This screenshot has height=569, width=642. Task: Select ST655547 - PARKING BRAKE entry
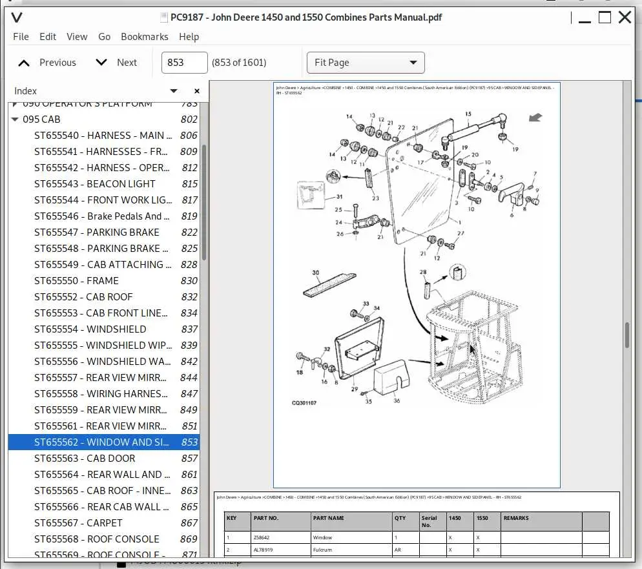104,233
